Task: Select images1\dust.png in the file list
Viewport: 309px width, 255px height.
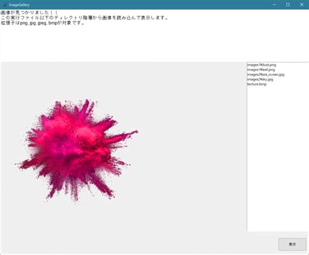Action: [x=261, y=65]
